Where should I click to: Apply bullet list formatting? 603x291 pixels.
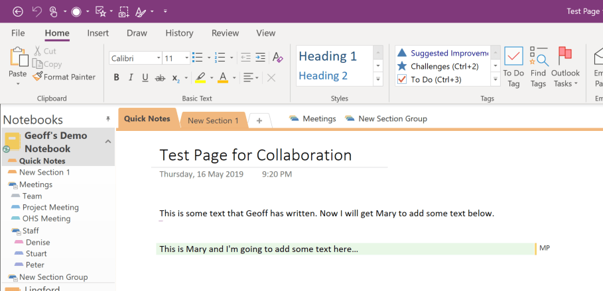point(197,58)
